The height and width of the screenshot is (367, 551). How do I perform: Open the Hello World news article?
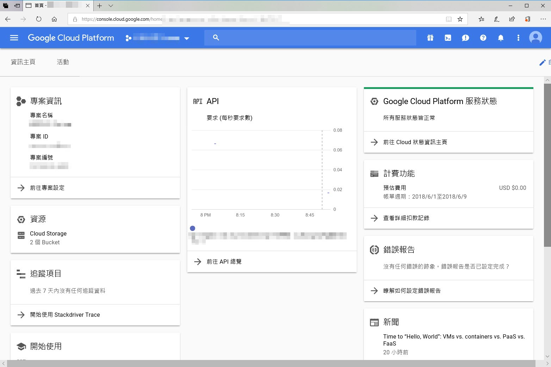[x=454, y=340]
